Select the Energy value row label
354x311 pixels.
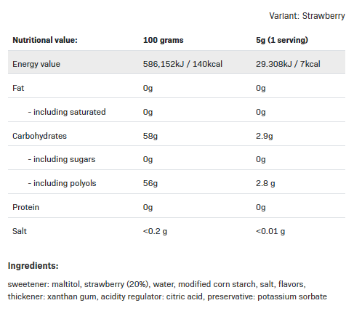tap(36, 64)
